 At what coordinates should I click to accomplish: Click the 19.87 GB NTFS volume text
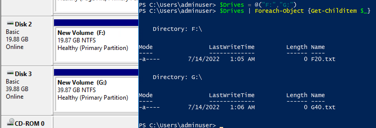click(x=77, y=40)
